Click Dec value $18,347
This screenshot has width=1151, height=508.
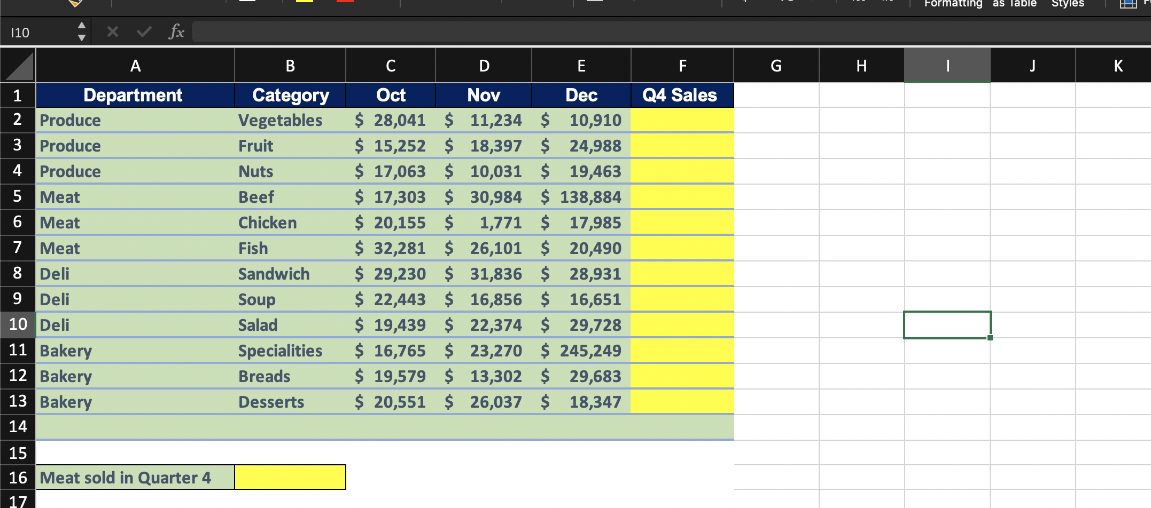coord(581,402)
